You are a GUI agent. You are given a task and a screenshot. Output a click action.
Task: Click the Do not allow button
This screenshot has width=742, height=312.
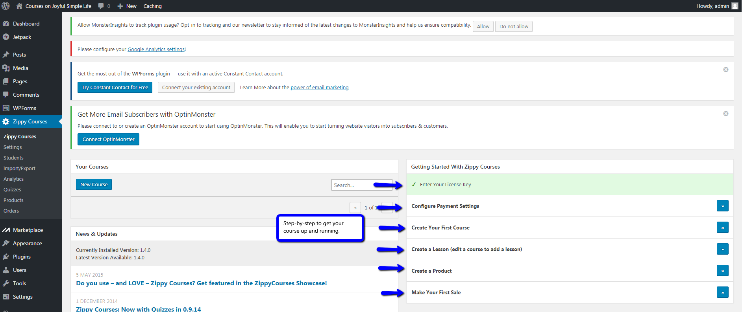(514, 26)
